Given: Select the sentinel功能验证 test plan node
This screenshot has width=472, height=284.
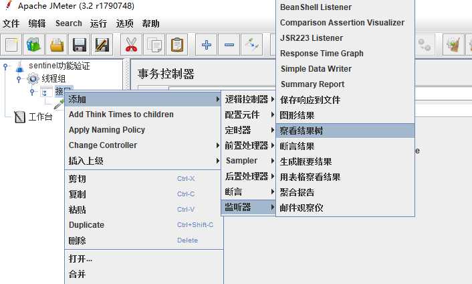Looking at the screenshot, I should coord(60,66).
